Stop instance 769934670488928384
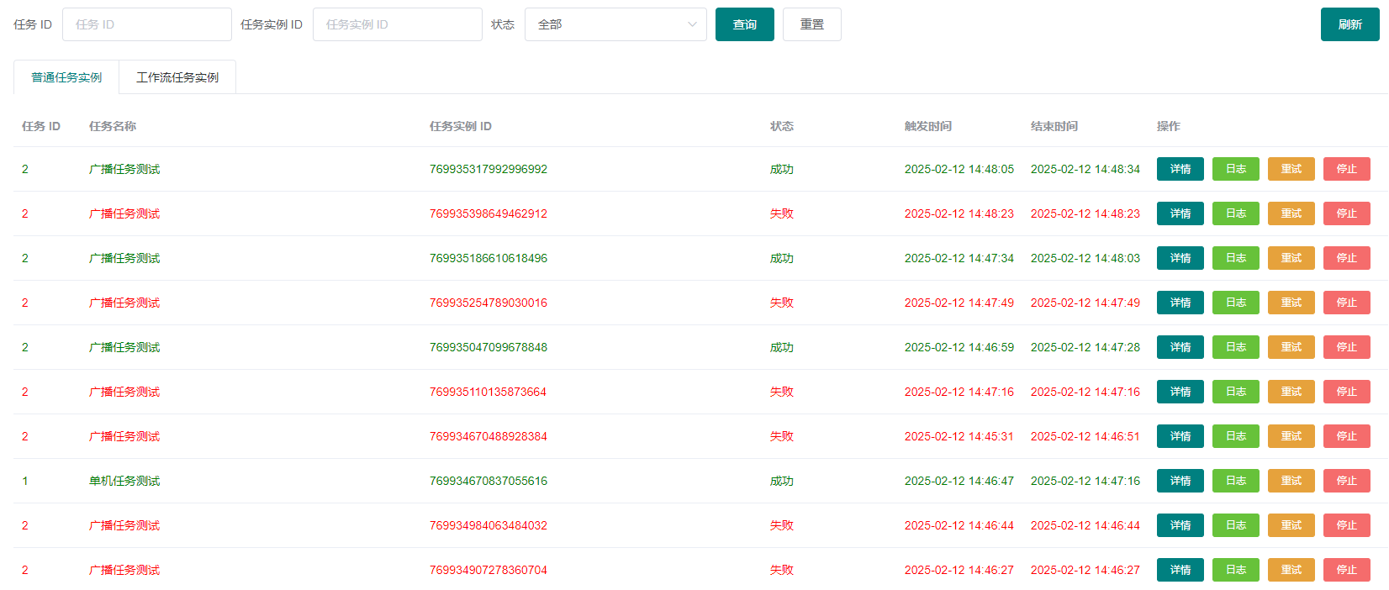The height and width of the screenshot is (590, 1389). (1346, 436)
